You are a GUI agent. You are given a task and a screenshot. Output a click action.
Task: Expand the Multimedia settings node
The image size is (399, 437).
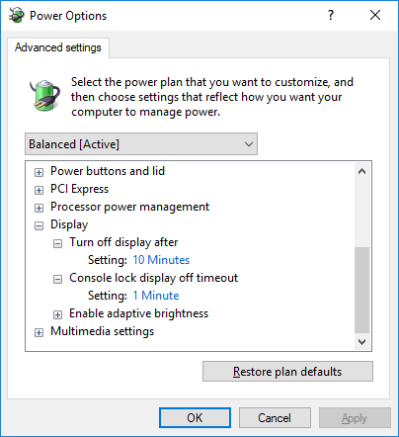click(39, 332)
